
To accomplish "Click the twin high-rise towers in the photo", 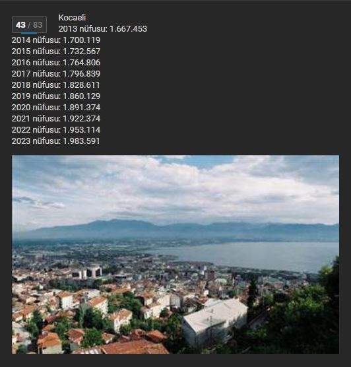I will click(90, 272).
